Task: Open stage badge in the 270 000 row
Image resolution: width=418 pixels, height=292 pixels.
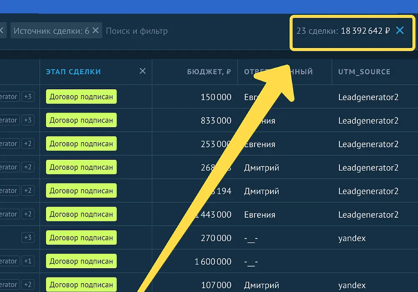Action: pos(82,237)
